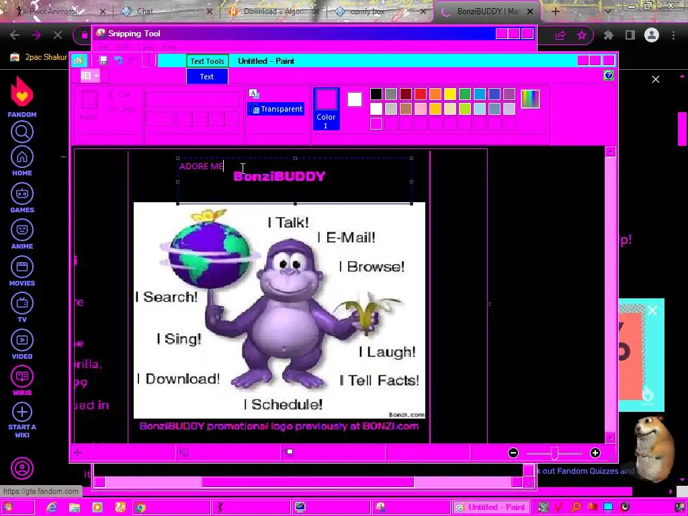Open a new Chrome tab
Viewport: 688px width, 516px height.
click(555, 11)
